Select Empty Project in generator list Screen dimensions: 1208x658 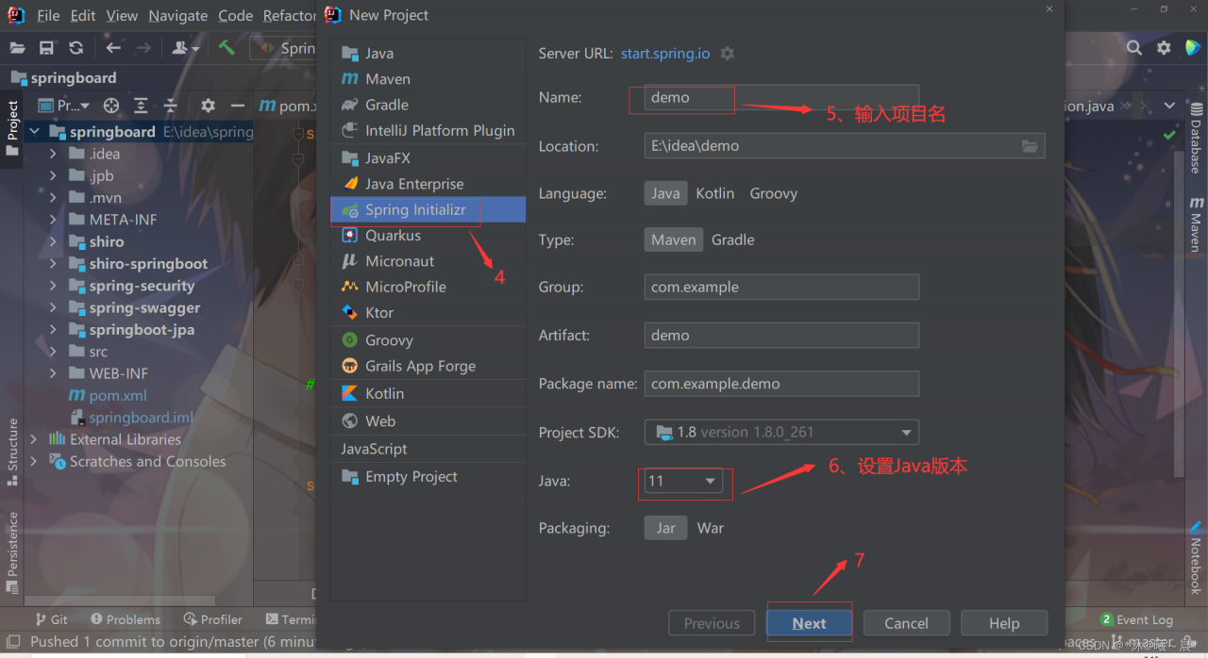point(428,477)
